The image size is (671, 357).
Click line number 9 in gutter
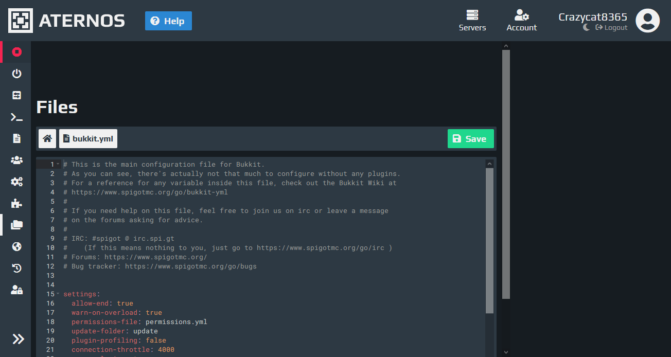point(52,239)
